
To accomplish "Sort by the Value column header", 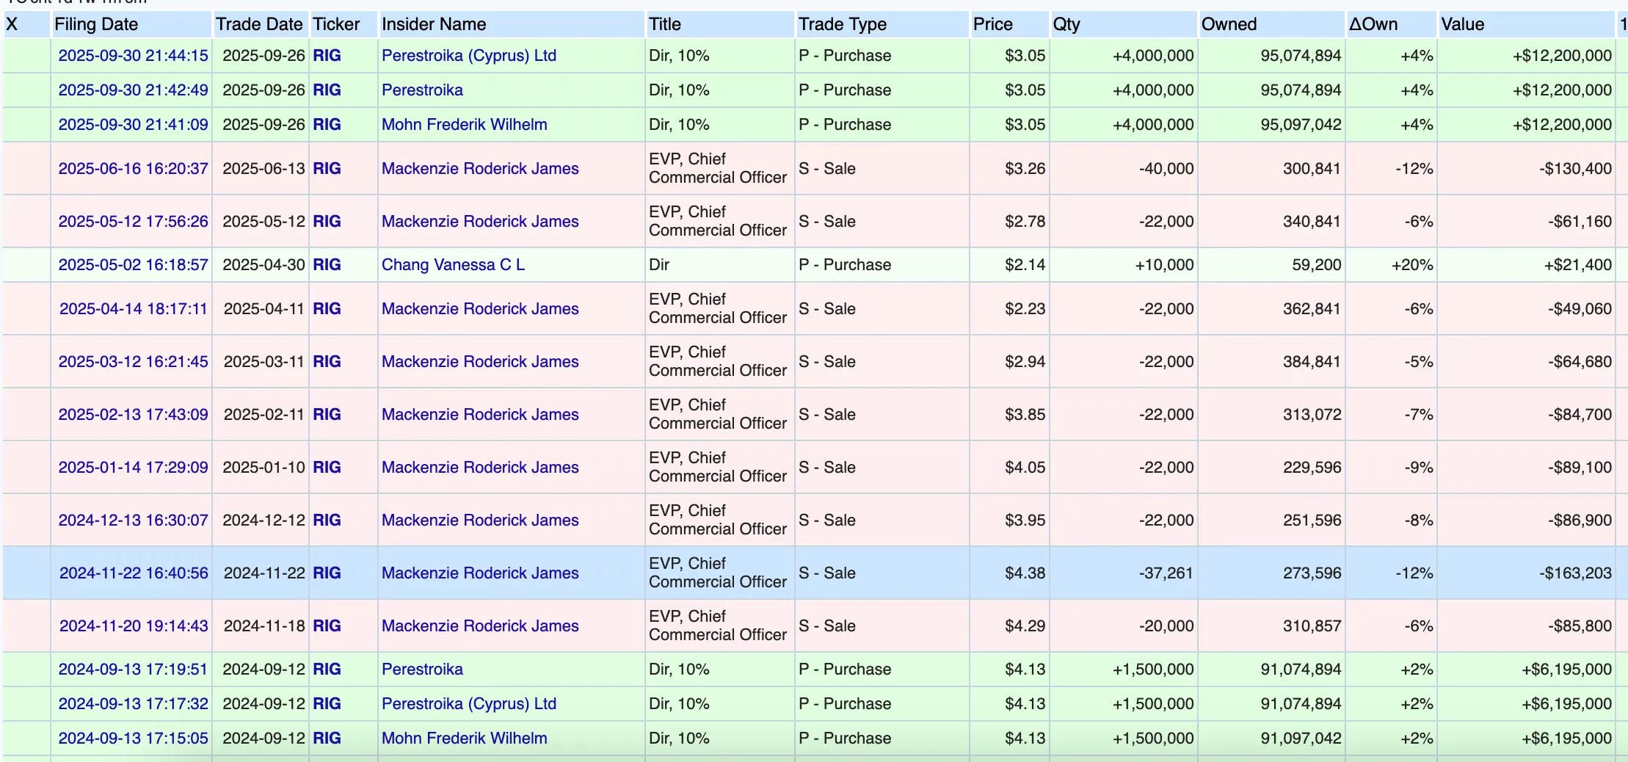I will click(1462, 24).
